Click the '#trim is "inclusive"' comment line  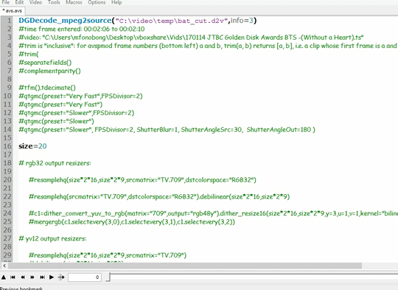click(208, 46)
